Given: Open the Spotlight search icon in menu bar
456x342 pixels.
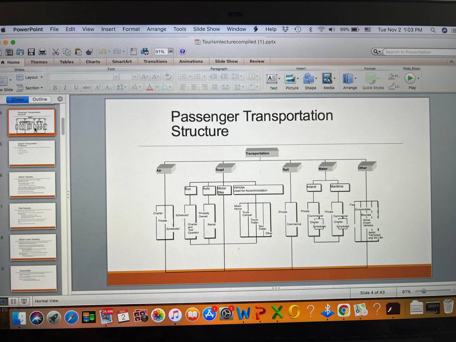Looking at the screenshot, I should pyautogui.click(x=433, y=30).
